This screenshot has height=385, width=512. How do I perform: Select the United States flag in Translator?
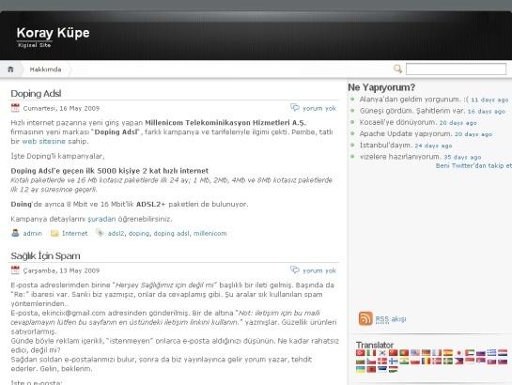(x=415, y=353)
